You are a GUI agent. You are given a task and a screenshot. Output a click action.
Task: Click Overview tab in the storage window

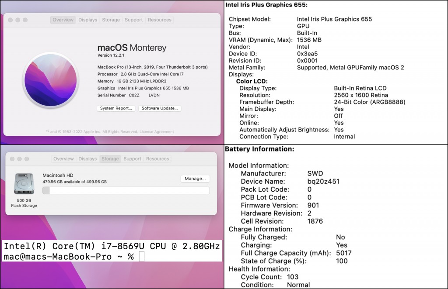tap(63, 158)
